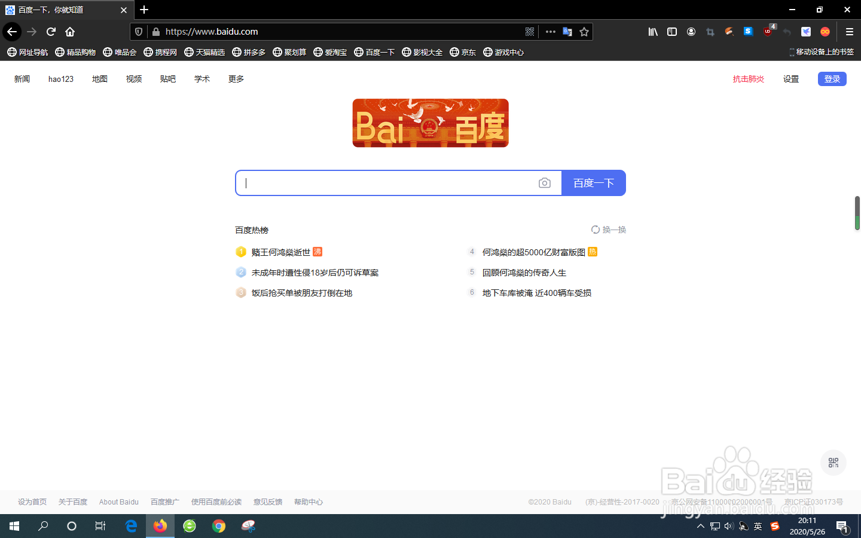Open the 更多 navigation menu

click(236, 79)
